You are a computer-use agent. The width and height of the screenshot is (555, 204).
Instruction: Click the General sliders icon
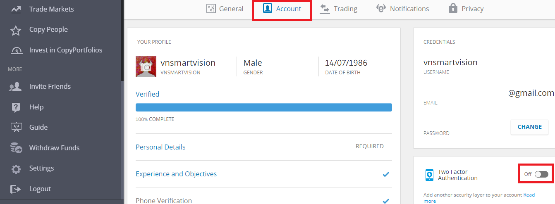pyautogui.click(x=211, y=9)
